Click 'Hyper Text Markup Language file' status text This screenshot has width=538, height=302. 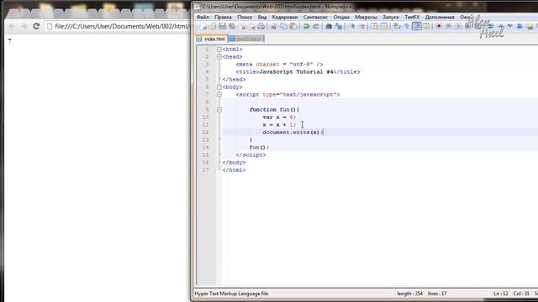tap(232, 294)
